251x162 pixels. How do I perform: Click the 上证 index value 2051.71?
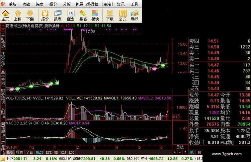21,159
